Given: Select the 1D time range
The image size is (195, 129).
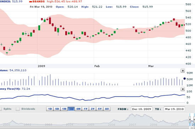Looking at the screenshot, I should click(x=50, y=109).
